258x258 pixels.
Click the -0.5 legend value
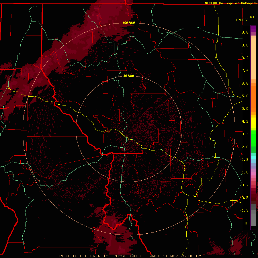pos(244,198)
